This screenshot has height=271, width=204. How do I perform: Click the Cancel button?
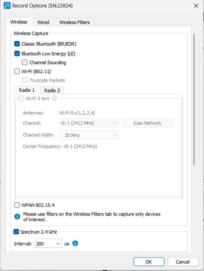coord(183,262)
